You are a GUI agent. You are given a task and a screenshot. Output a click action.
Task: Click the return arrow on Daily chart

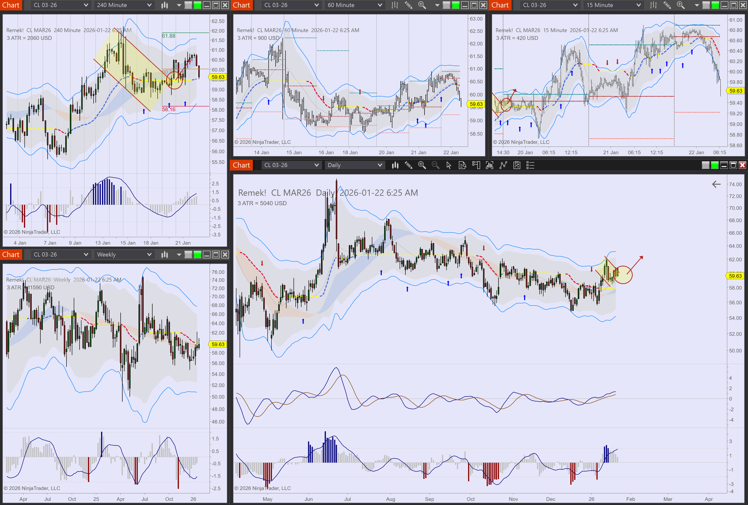pyautogui.click(x=716, y=184)
